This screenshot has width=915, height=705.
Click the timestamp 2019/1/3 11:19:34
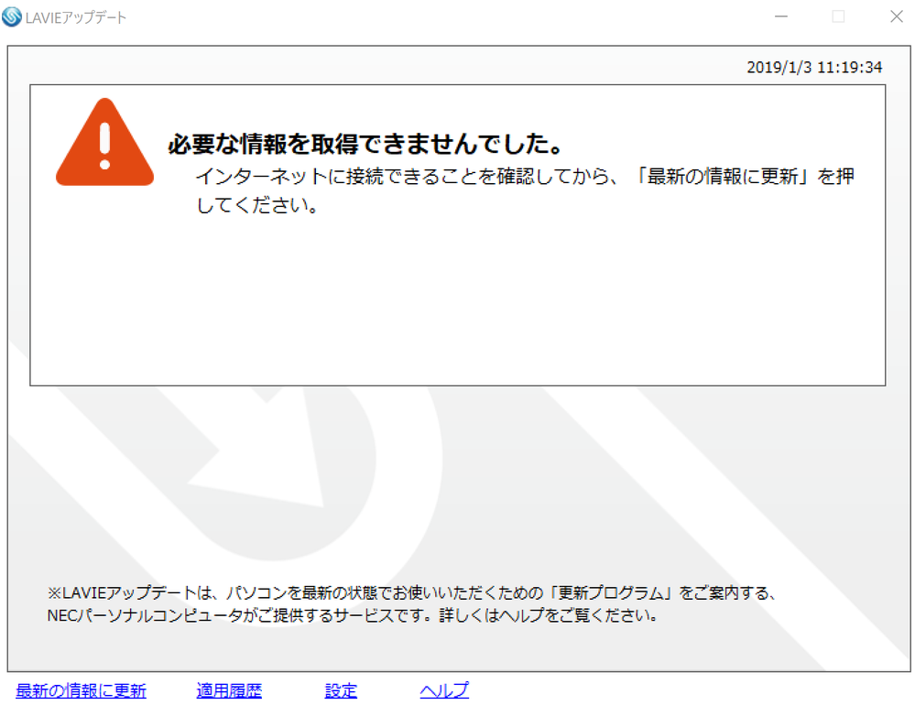(814, 67)
